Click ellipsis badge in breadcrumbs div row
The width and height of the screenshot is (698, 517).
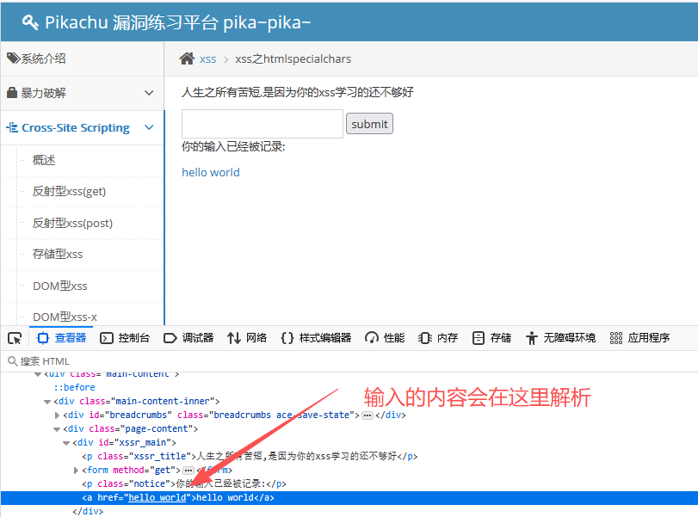coord(368,415)
